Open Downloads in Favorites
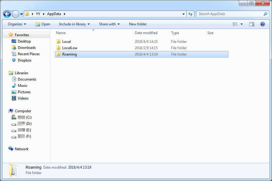 27,48
